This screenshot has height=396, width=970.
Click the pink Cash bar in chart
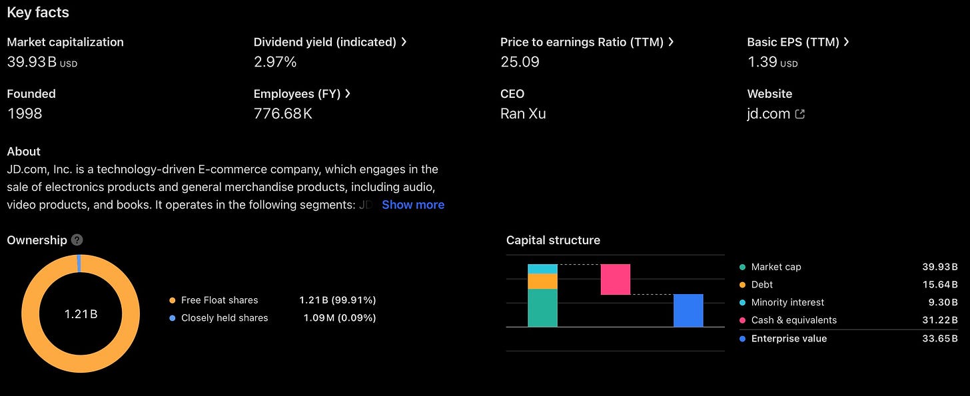coord(616,280)
